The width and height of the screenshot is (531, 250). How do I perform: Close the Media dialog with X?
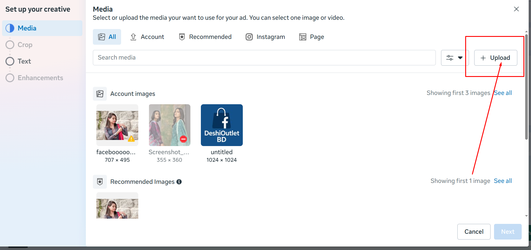pos(516,9)
